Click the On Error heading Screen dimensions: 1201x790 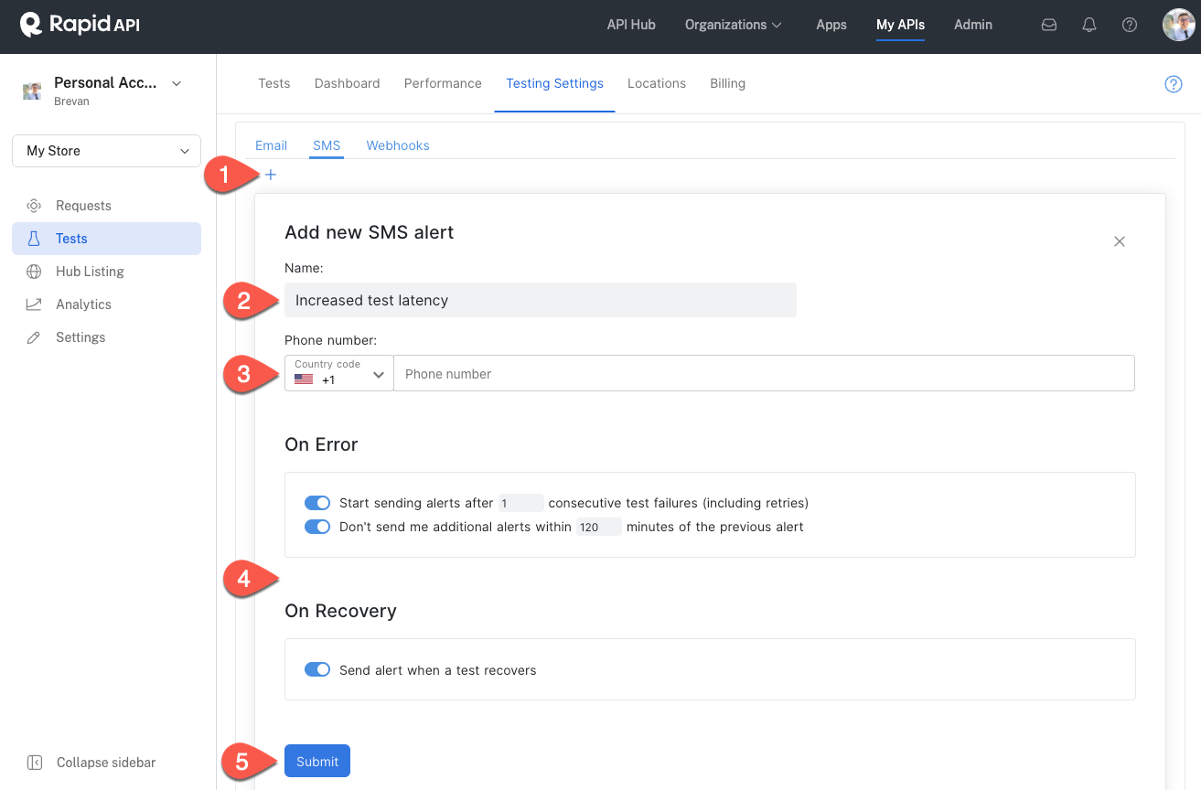click(321, 444)
